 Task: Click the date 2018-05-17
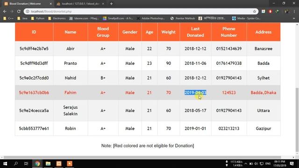click(195, 111)
